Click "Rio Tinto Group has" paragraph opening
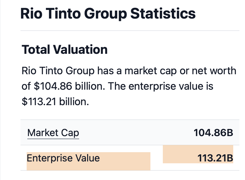The image size is (245, 180). pyautogui.click(x=59, y=71)
